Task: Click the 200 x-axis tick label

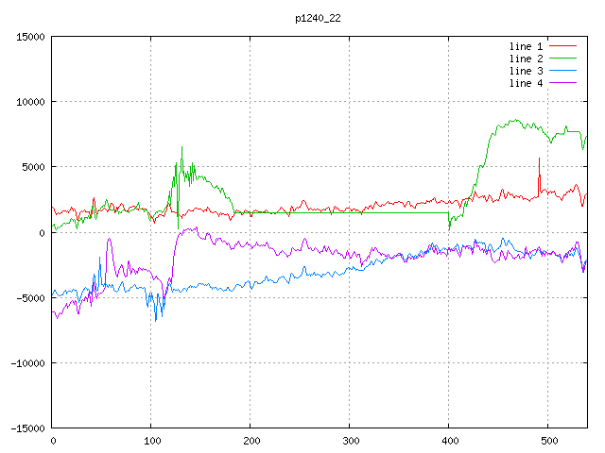Action: coord(250,440)
